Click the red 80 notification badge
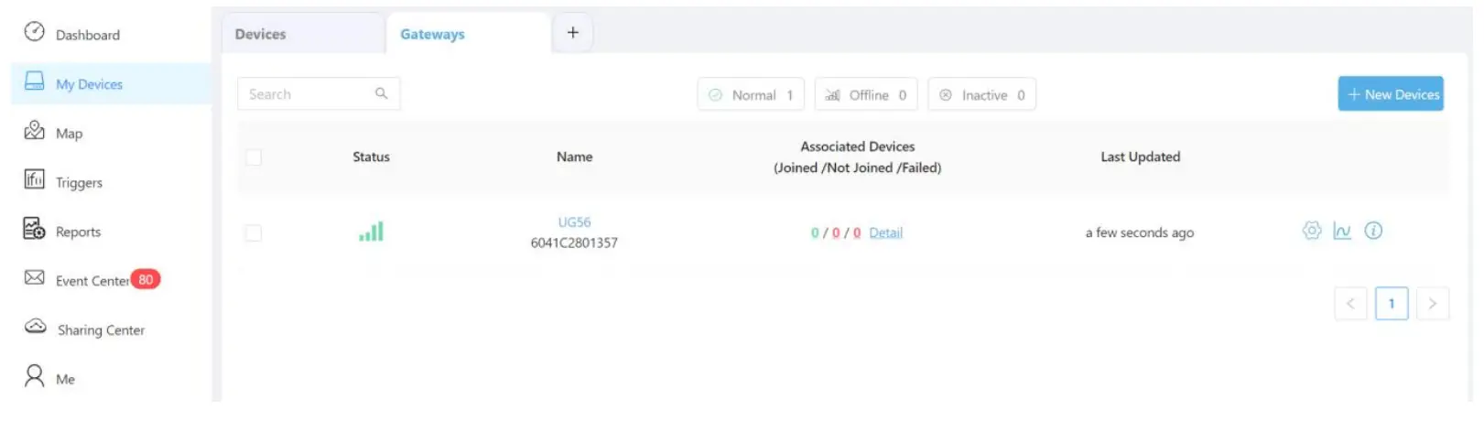1484x421 pixels. click(x=146, y=279)
